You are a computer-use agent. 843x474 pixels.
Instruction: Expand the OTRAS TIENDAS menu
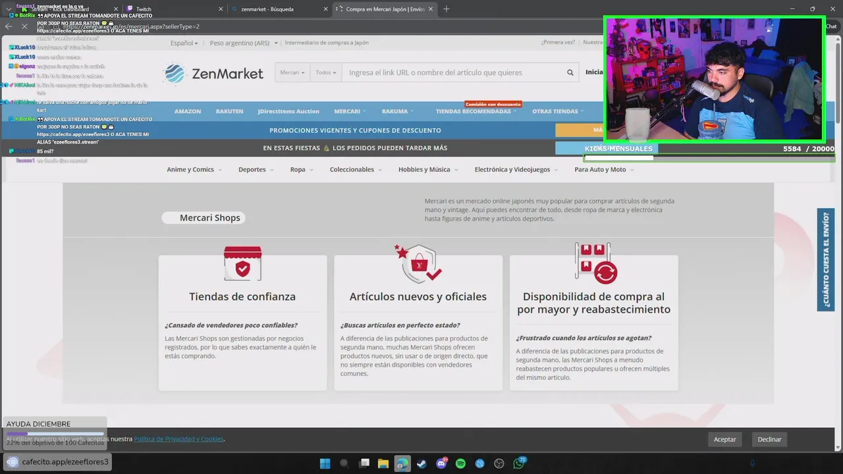(x=558, y=111)
